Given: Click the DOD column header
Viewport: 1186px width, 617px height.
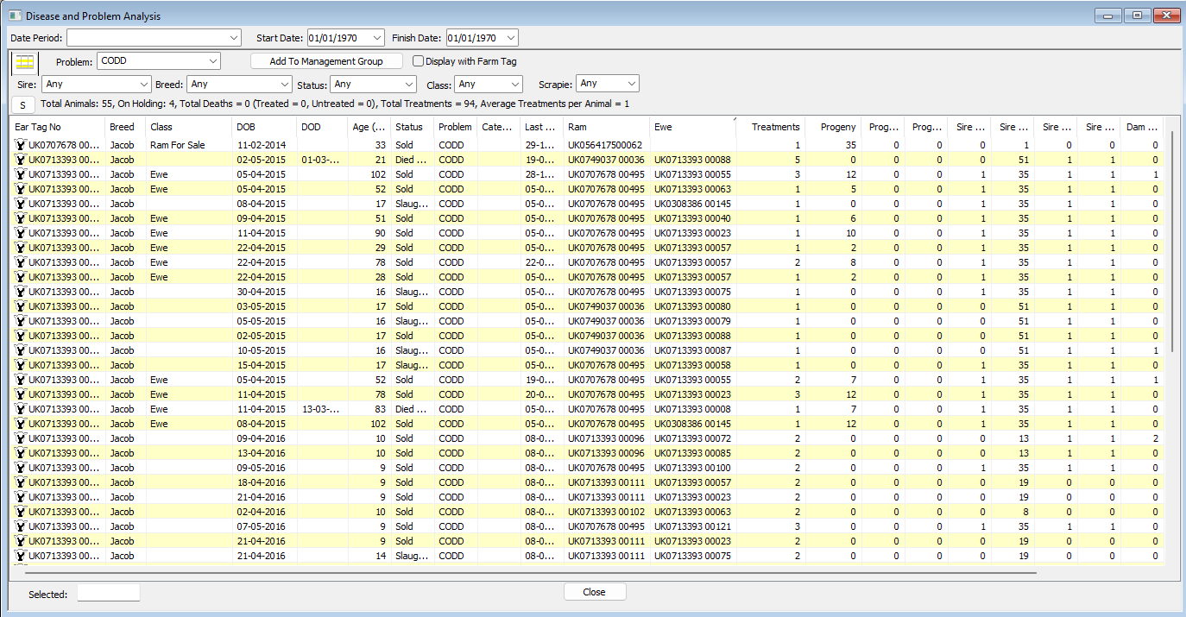Looking at the screenshot, I should pyautogui.click(x=323, y=127).
